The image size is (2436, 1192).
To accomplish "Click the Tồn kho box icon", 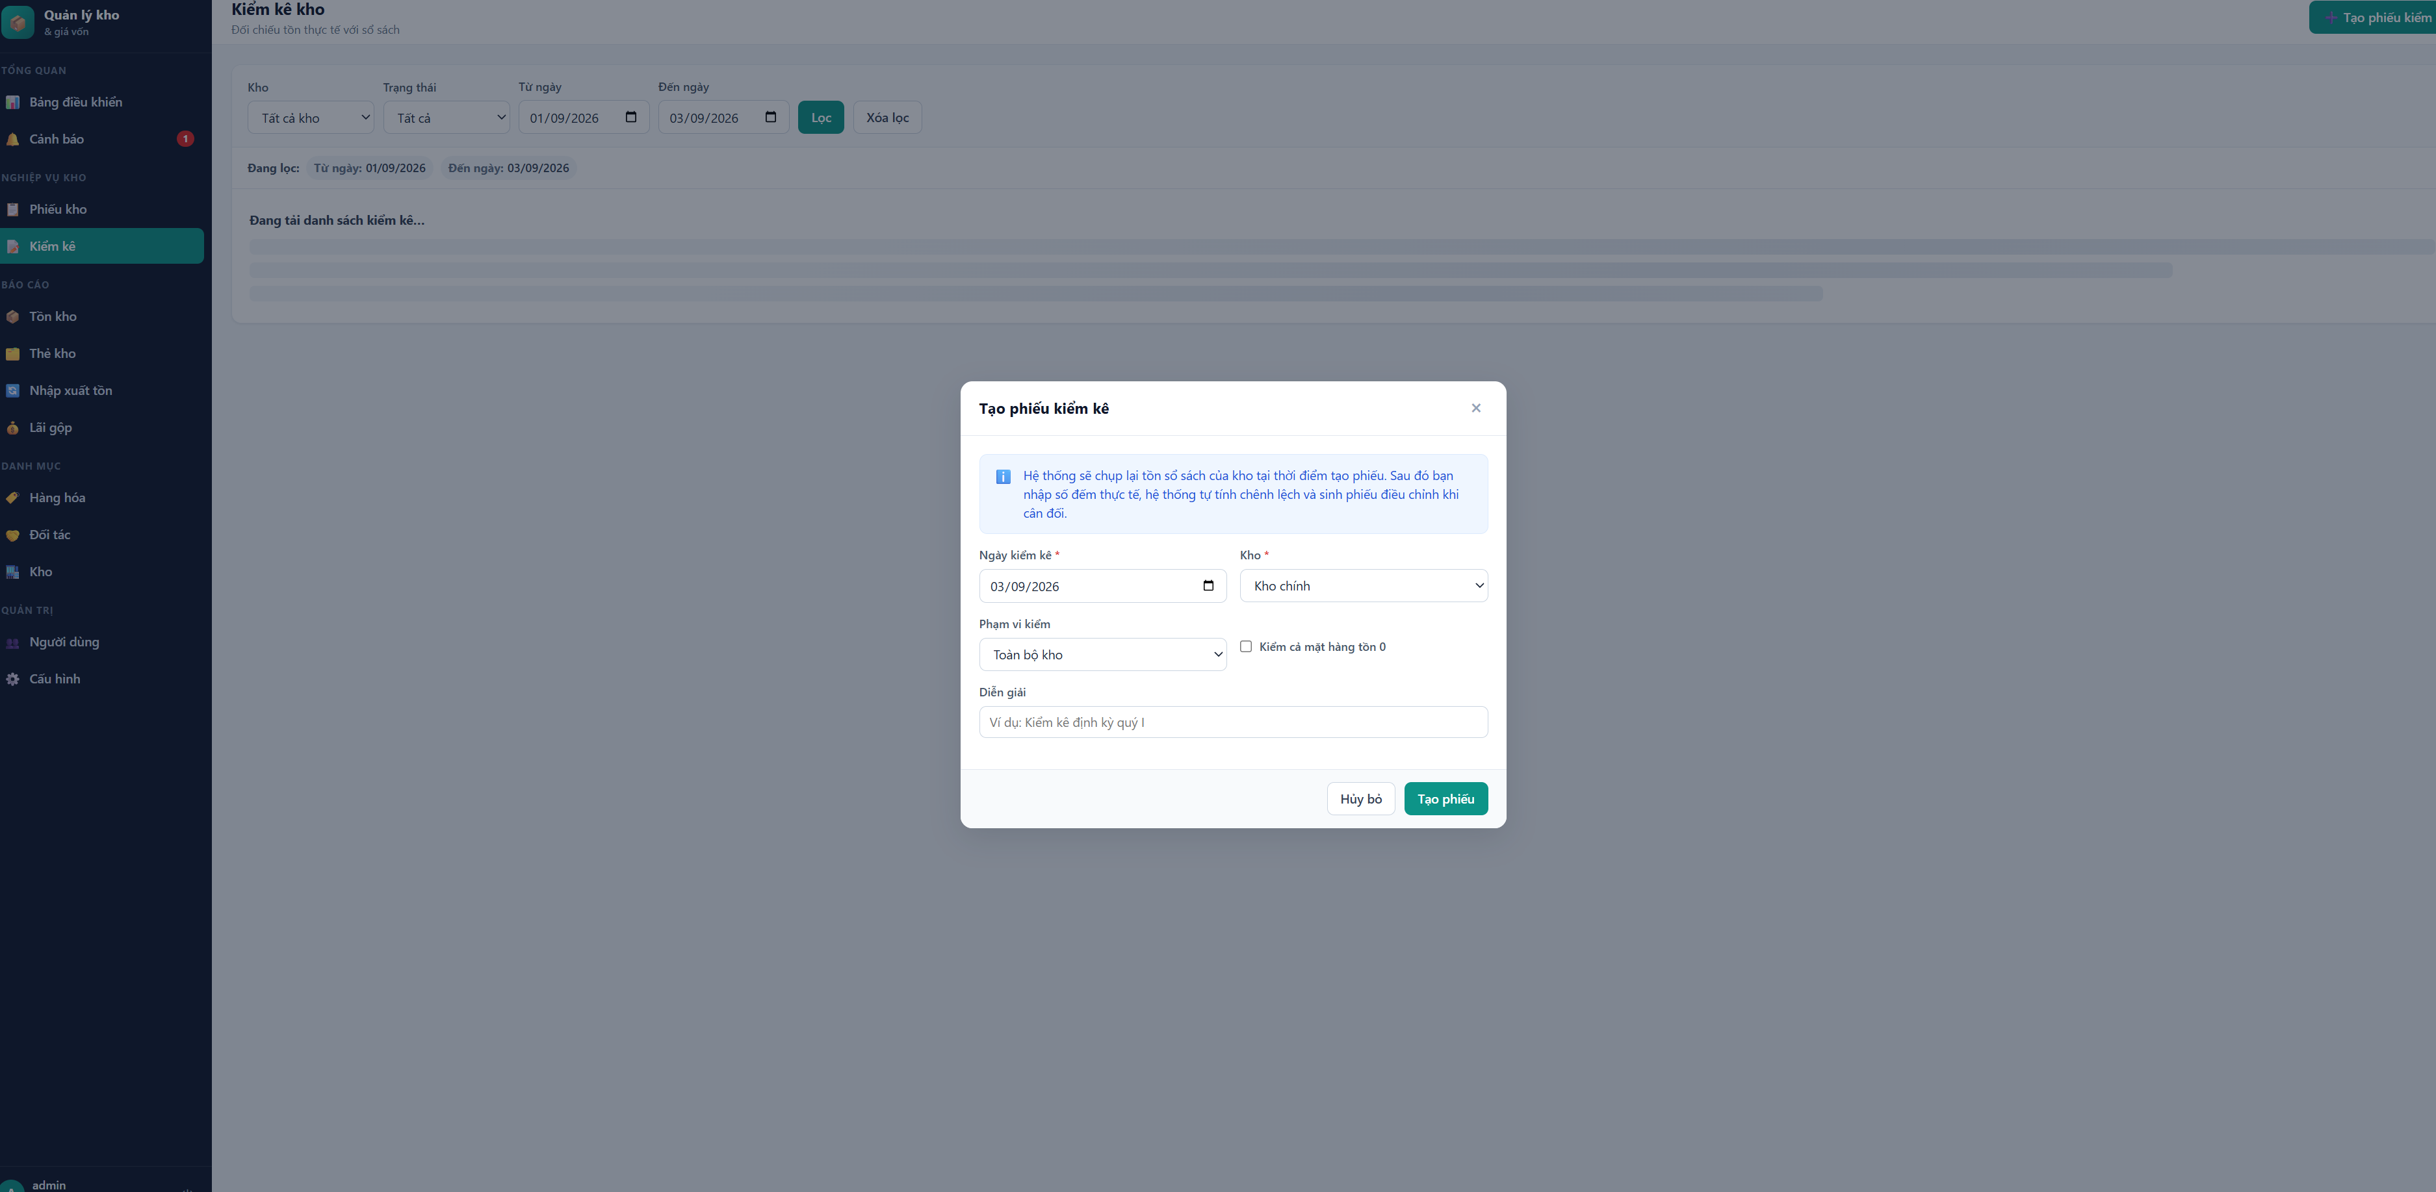I will coord(12,316).
